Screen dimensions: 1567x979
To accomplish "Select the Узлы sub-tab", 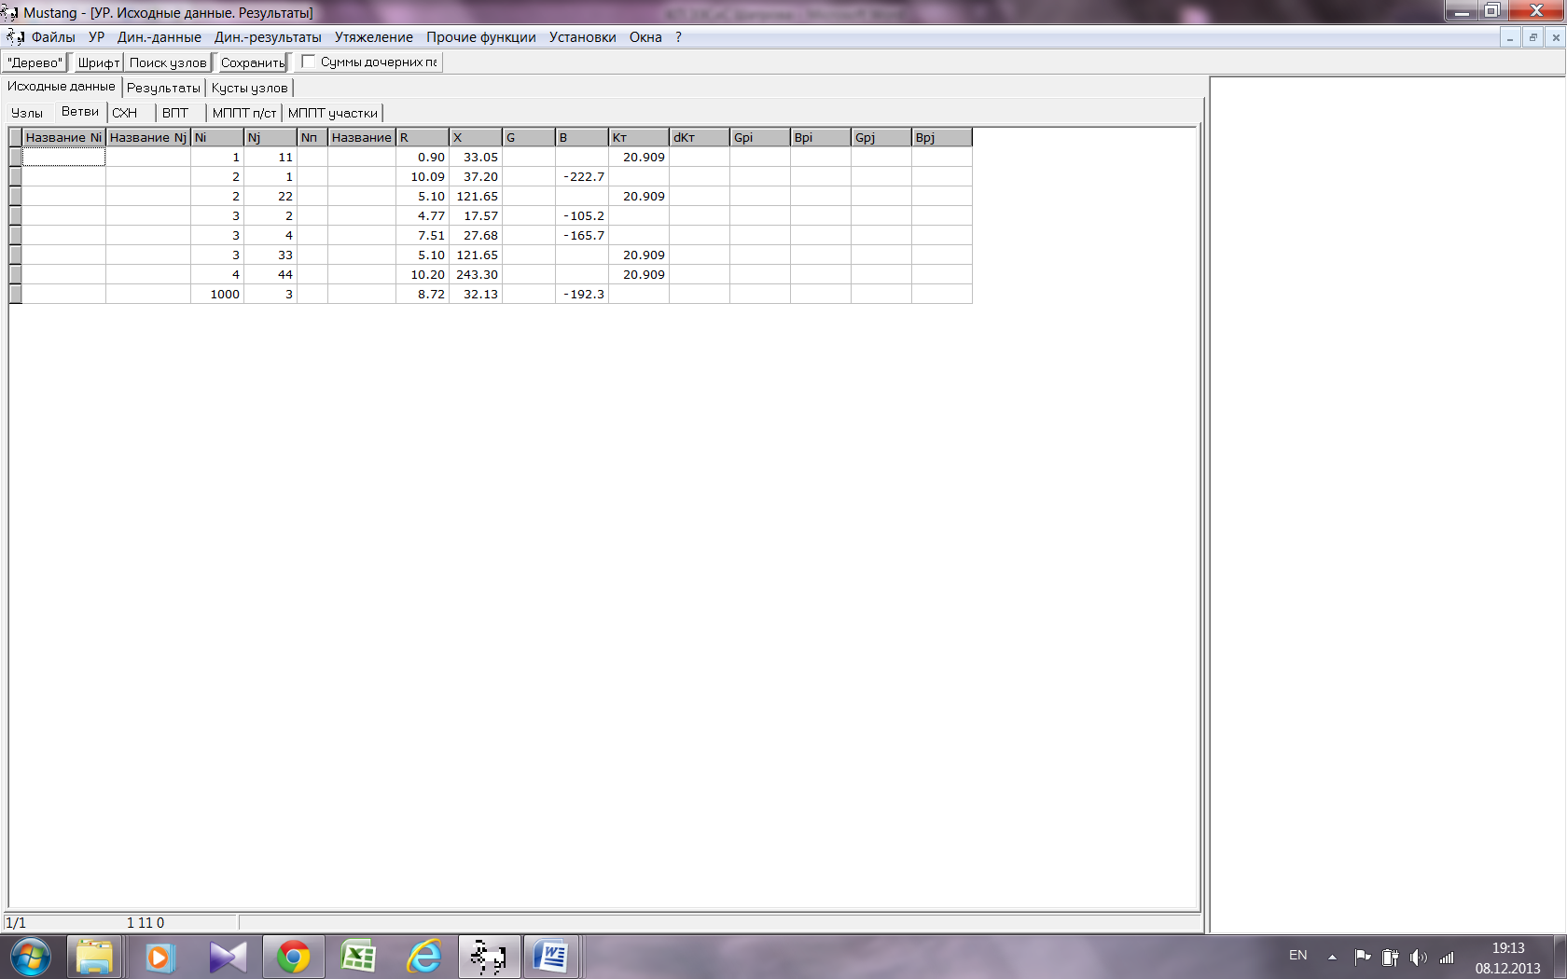I will [27, 113].
